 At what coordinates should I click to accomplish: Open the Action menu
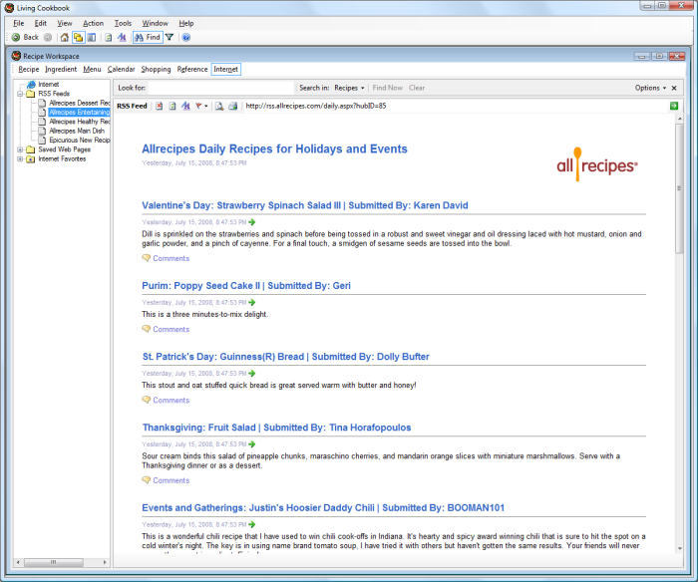coord(93,23)
